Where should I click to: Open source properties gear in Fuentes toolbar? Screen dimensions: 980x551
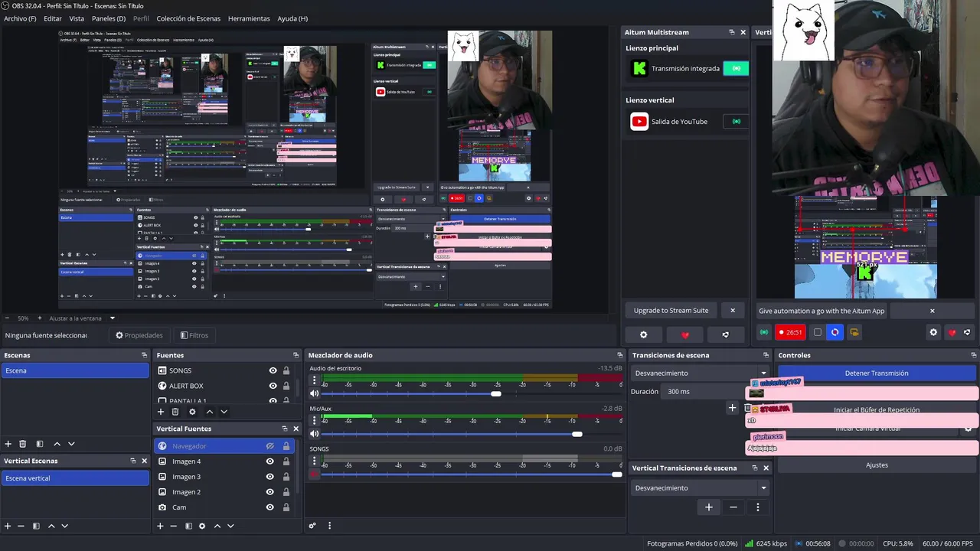tap(192, 412)
